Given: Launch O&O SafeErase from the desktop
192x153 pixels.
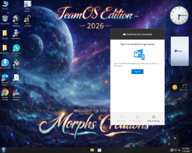Looking at the screenshot, I should click(x=16, y=21).
